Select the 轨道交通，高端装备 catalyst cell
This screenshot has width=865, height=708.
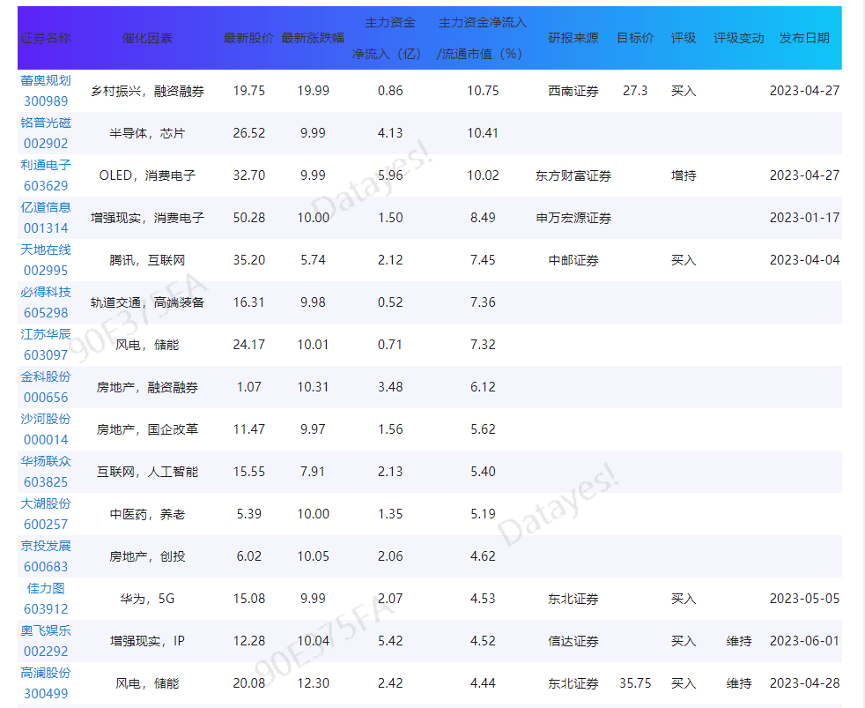click(x=147, y=302)
